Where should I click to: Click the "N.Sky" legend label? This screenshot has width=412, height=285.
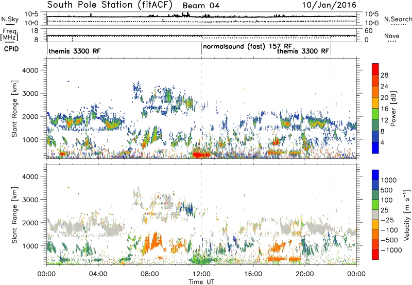[10, 19]
